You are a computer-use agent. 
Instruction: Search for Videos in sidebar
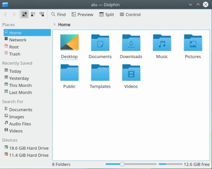tap(27, 131)
